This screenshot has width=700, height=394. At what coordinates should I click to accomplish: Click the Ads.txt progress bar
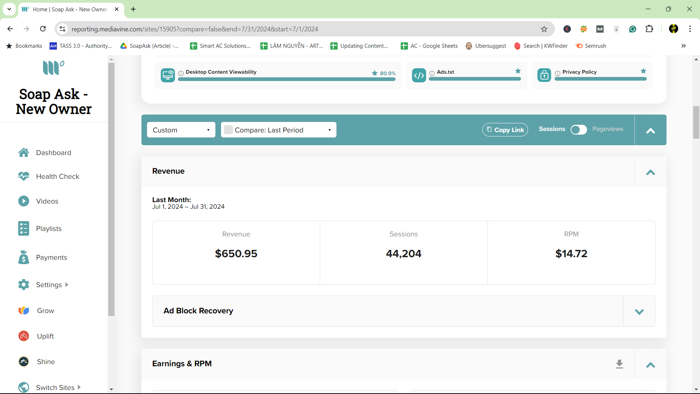(x=475, y=79)
